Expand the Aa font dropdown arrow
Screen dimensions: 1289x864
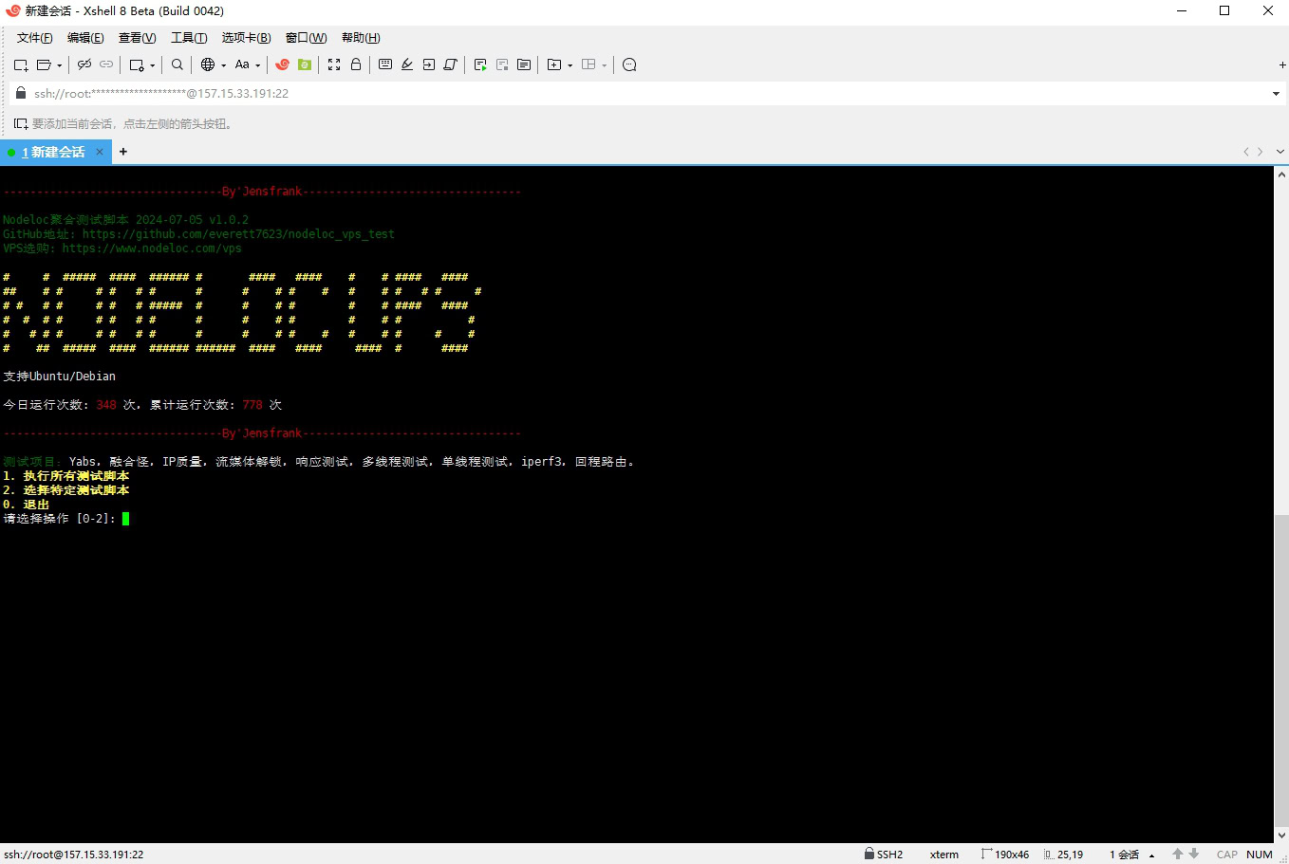click(x=257, y=65)
